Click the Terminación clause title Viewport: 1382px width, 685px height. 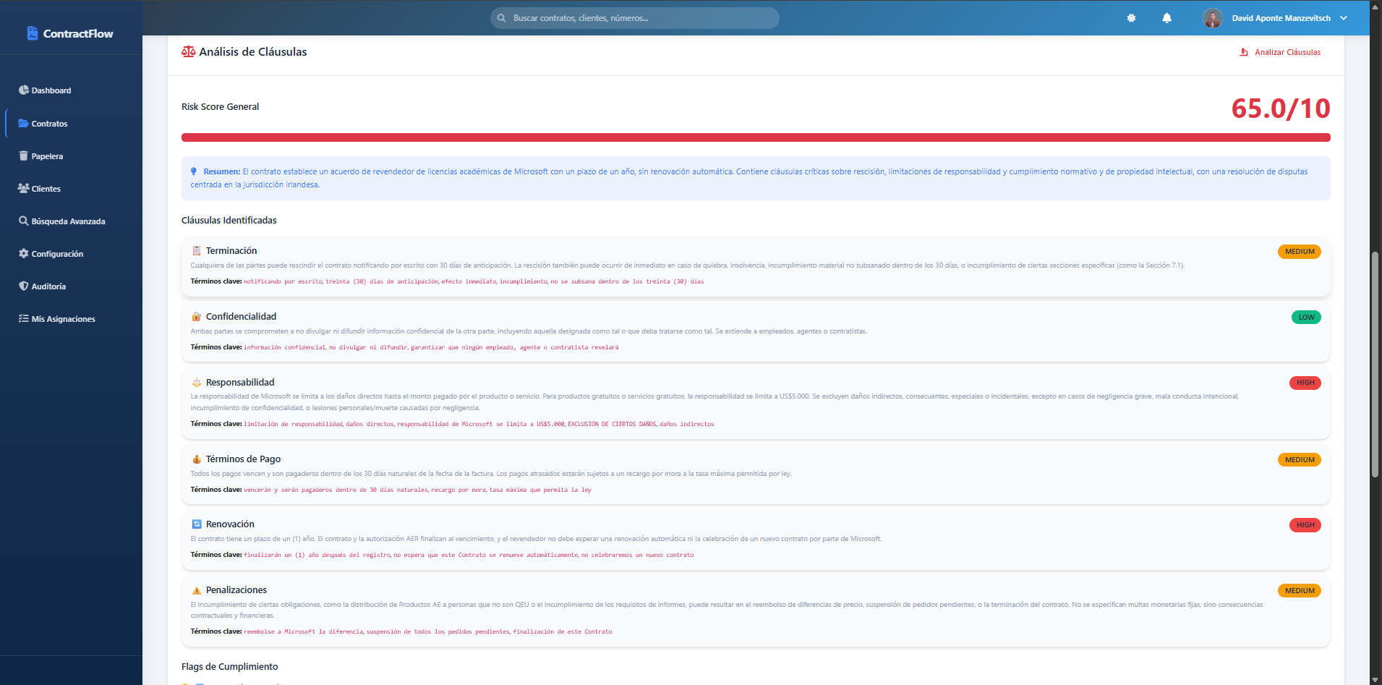(231, 251)
